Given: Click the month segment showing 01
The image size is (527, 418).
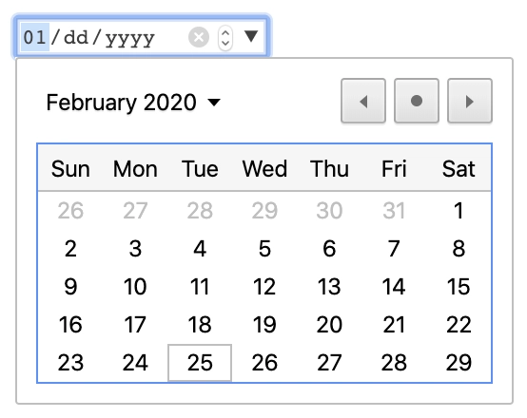Looking at the screenshot, I should tap(34, 37).
